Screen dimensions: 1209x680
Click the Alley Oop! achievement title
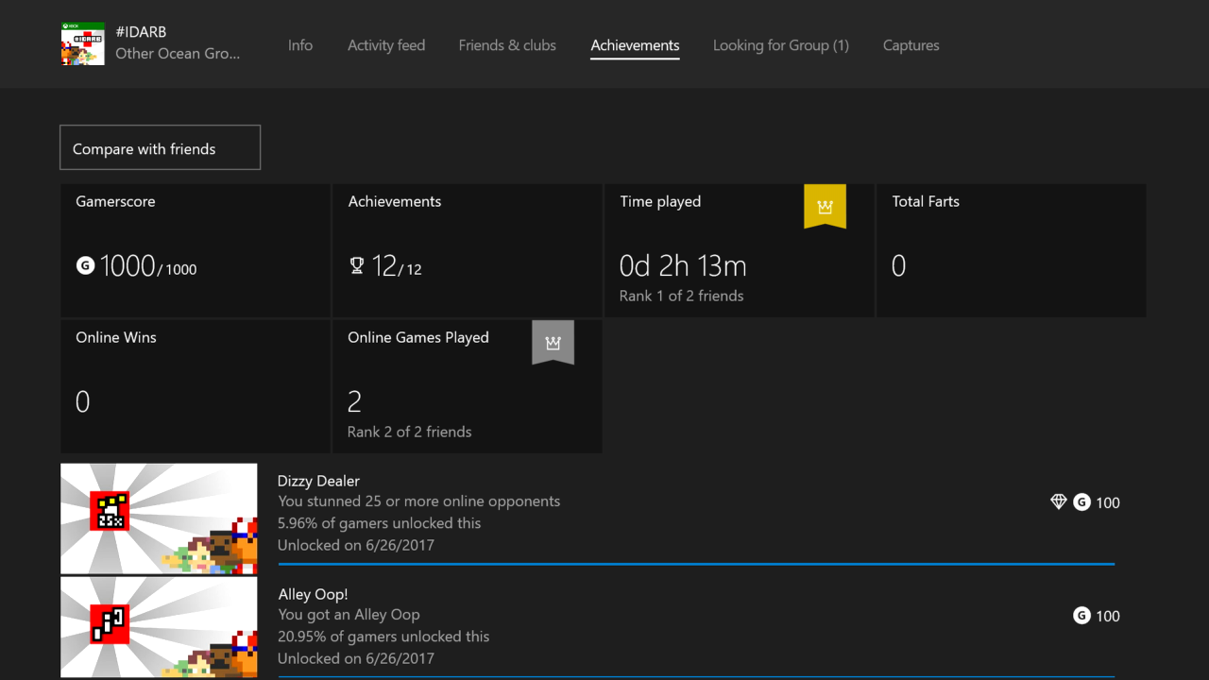pos(313,594)
